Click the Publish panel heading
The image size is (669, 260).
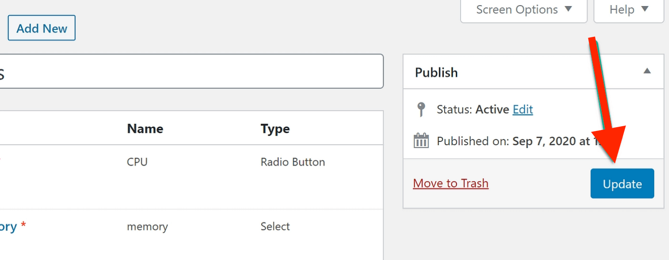[x=436, y=73]
